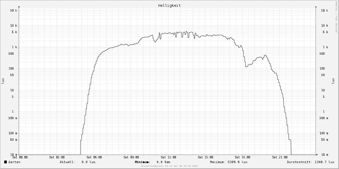Click the Sat 21:00 time axis label
This screenshot has width=339, height=169.
[x=280, y=157]
